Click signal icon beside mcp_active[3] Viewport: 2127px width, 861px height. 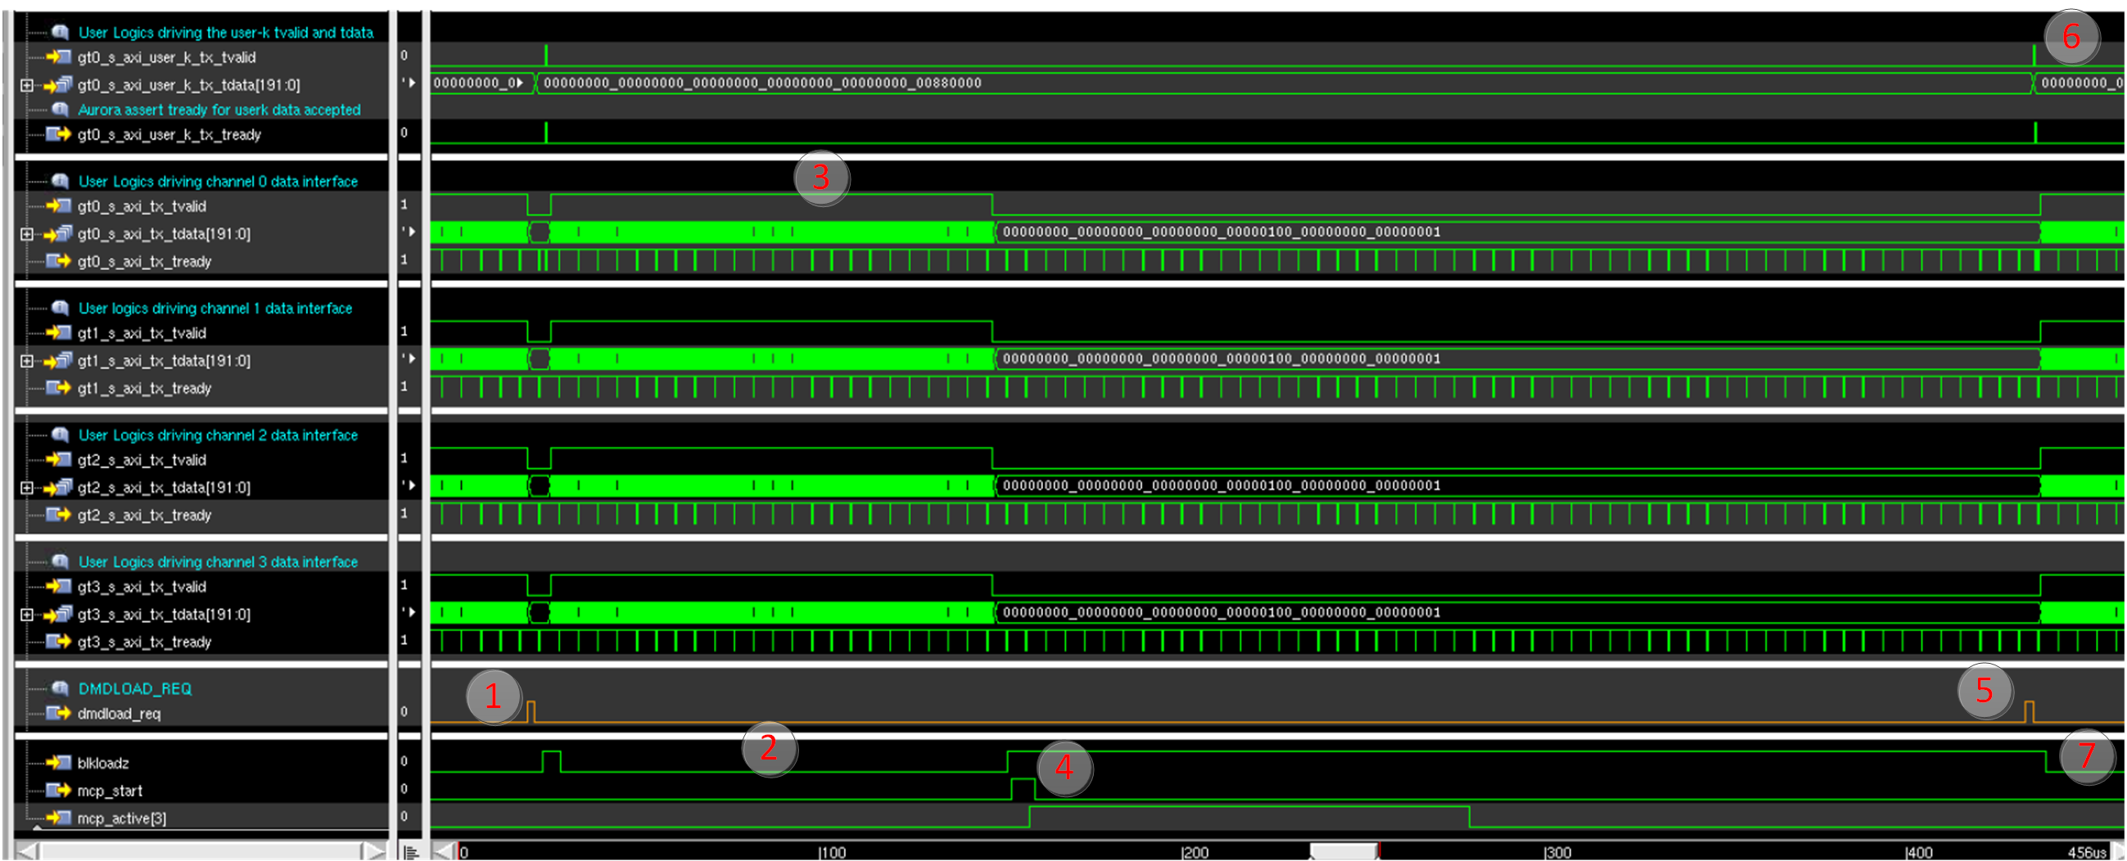point(58,818)
